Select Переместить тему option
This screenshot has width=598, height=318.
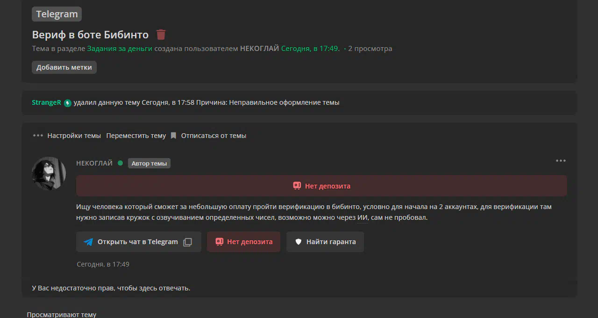point(136,136)
